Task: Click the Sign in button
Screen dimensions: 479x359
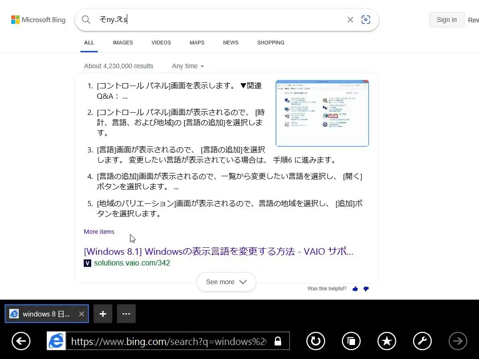Action: point(447,20)
